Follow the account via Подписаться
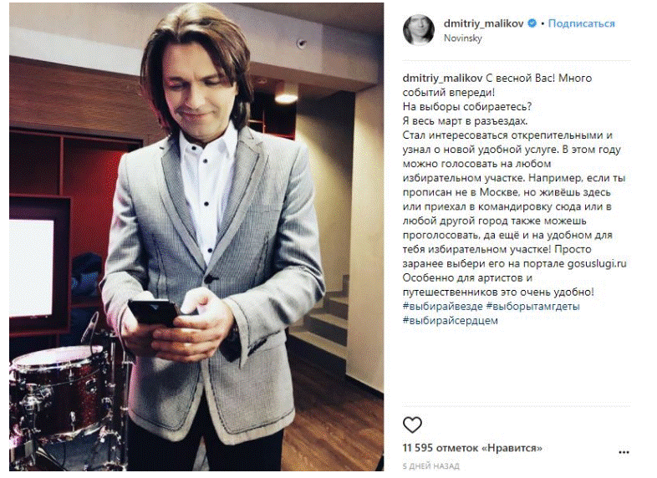Viewport: 657px width, 478px height. click(x=581, y=23)
